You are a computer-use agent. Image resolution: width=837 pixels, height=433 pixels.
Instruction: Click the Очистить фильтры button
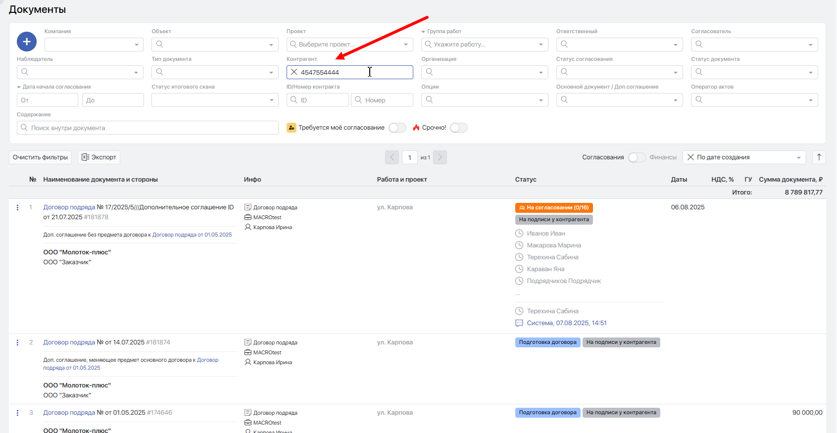40,157
